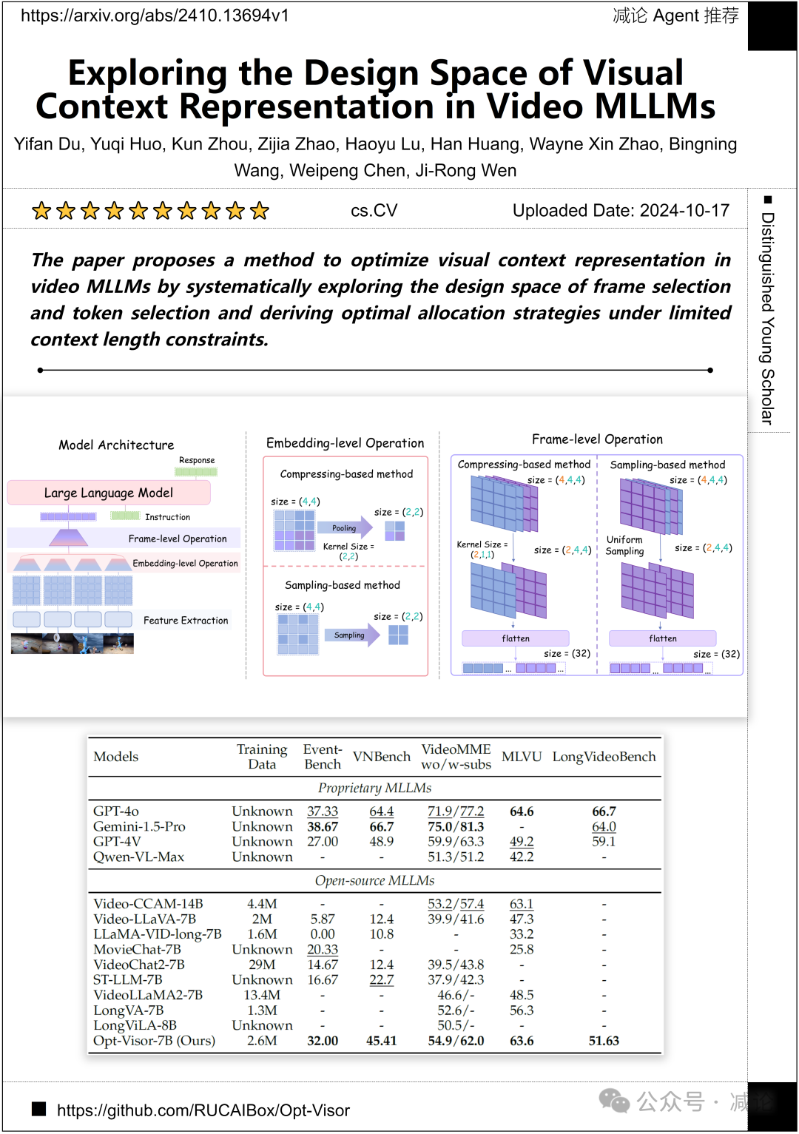Click the 减论 Agent 推荐 header text
The height and width of the screenshot is (1134, 799).
(x=675, y=16)
